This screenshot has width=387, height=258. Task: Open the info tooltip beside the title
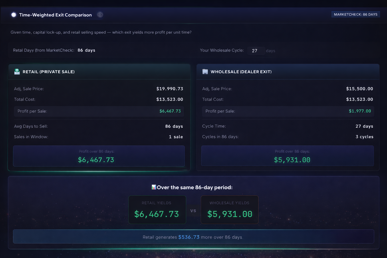(100, 15)
